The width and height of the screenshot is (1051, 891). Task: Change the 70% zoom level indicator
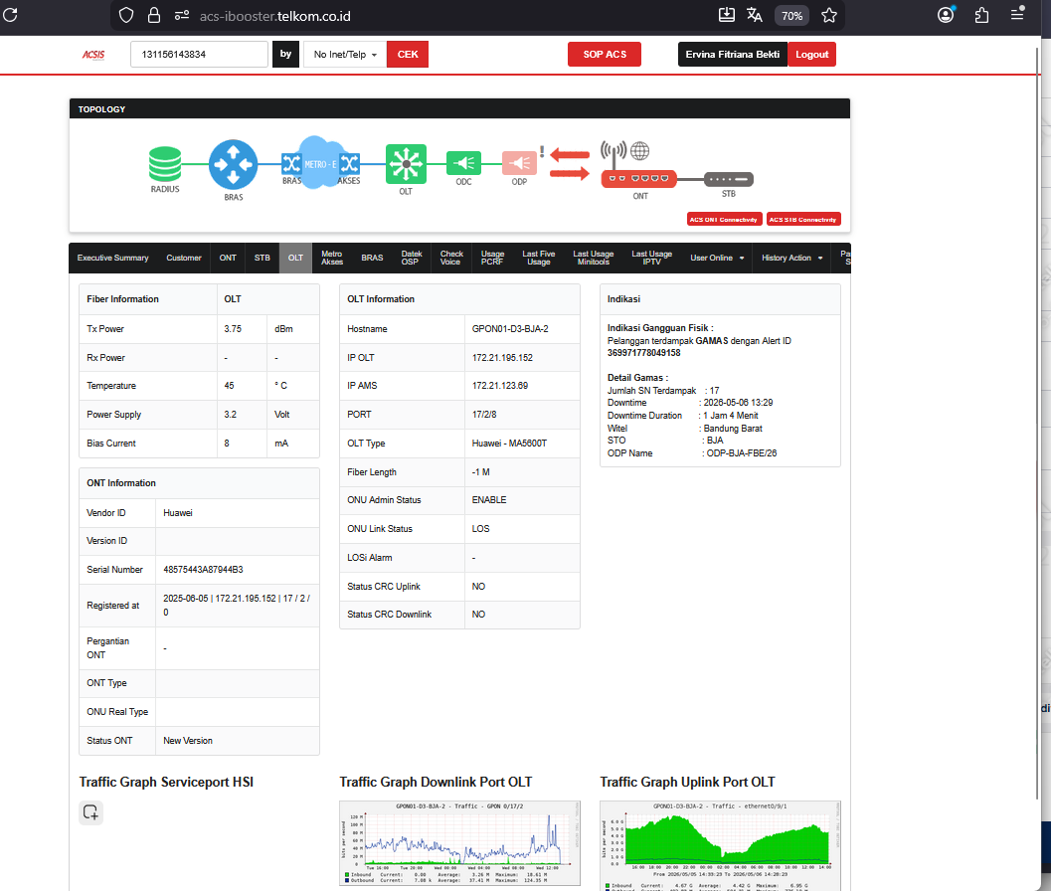[x=791, y=16]
